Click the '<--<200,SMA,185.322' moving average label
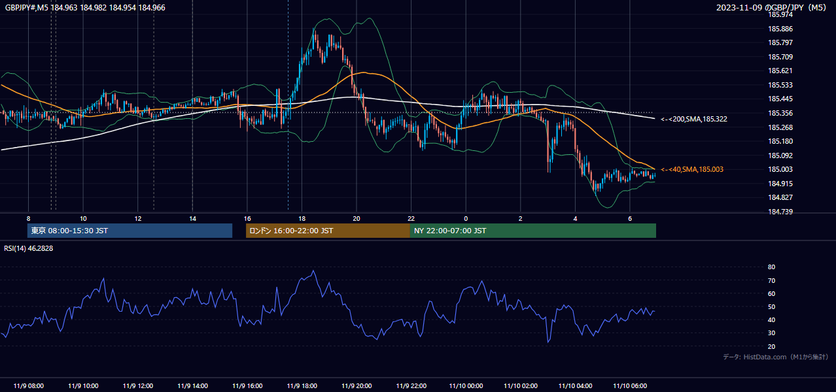 pyautogui.click(x=693, y=119)
